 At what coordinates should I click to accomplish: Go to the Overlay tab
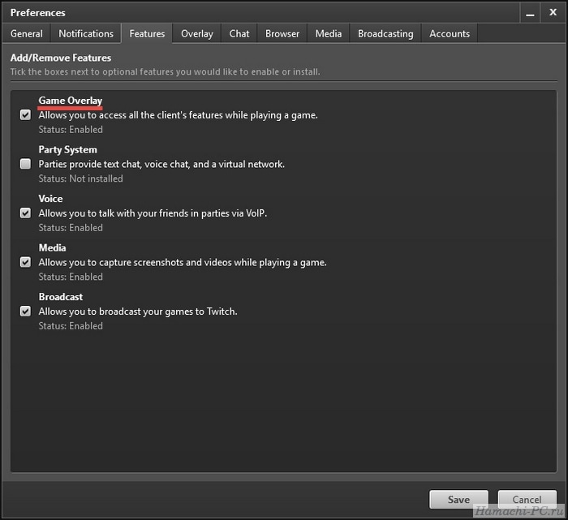click(197, 34)
